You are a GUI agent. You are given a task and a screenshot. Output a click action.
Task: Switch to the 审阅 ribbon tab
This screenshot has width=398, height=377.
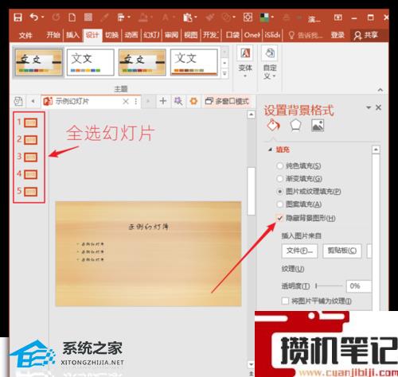pyautogui.click(x=171, y=35)
